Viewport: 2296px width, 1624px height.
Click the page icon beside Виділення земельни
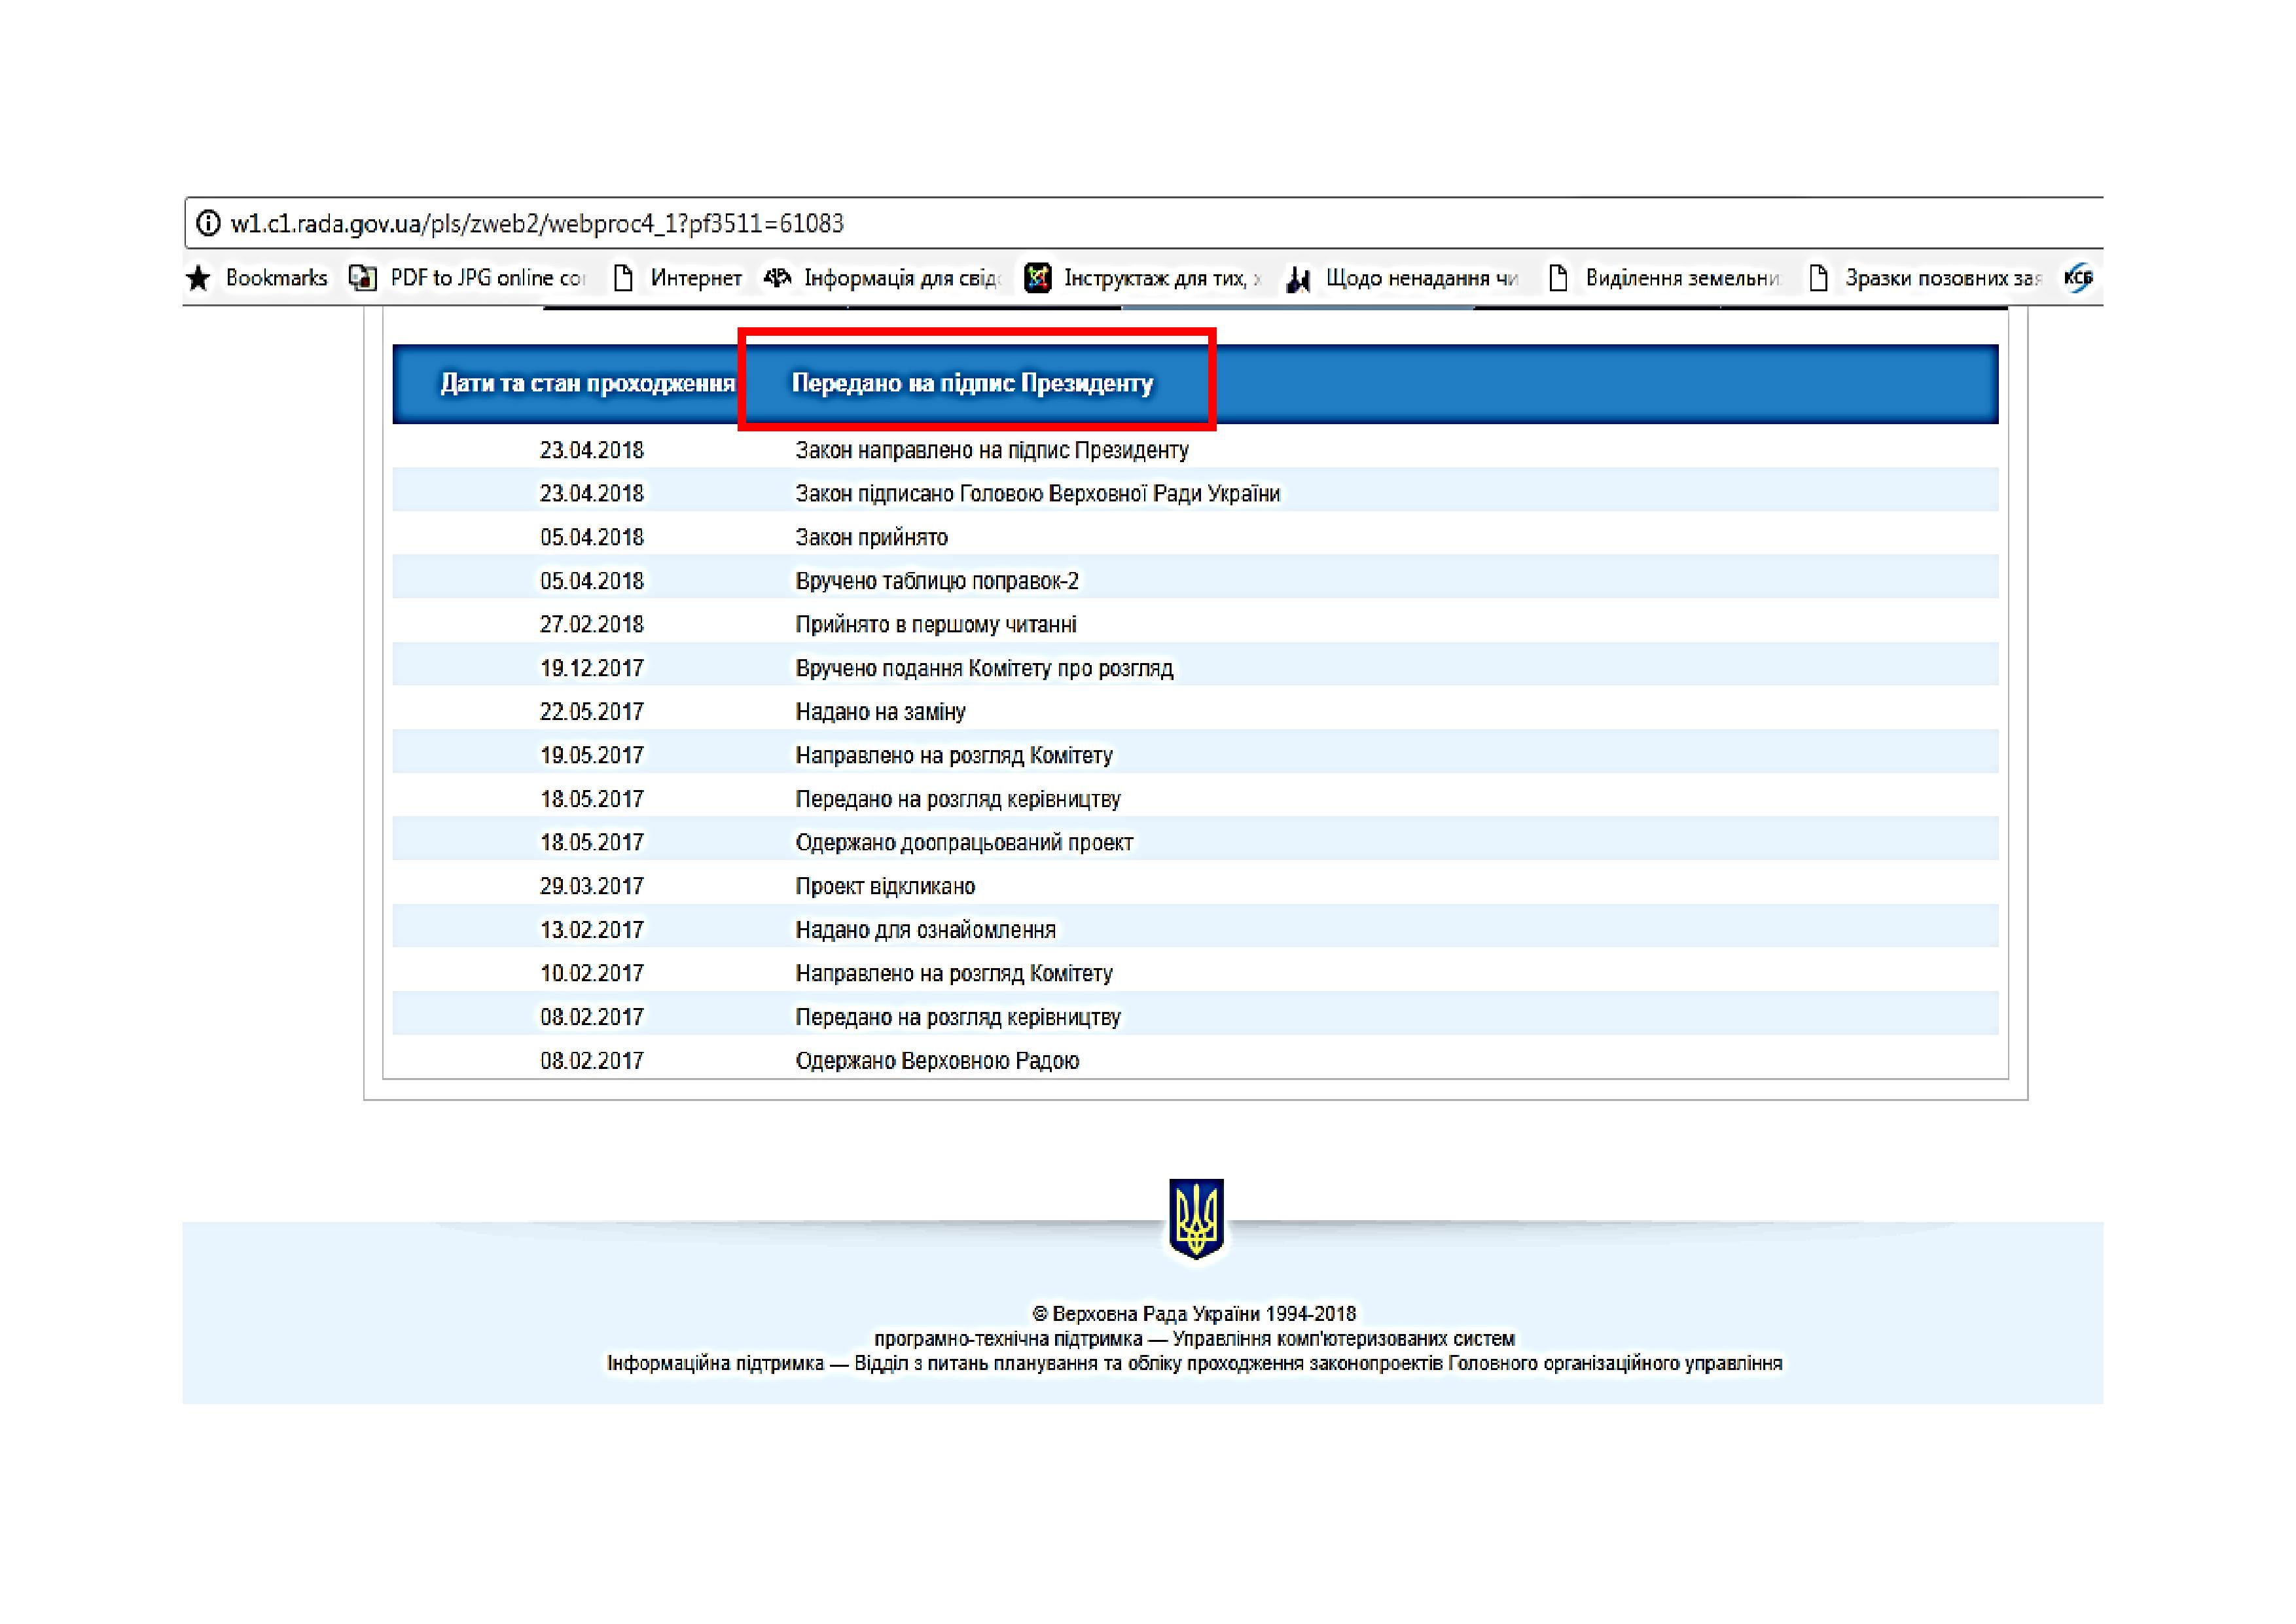(1558, 278)
